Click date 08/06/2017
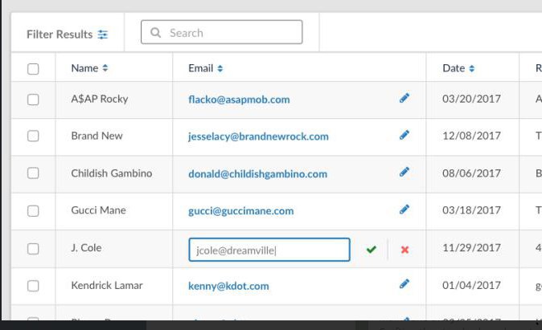Viewport: 542px width, 330px height. tap(471, 173)
